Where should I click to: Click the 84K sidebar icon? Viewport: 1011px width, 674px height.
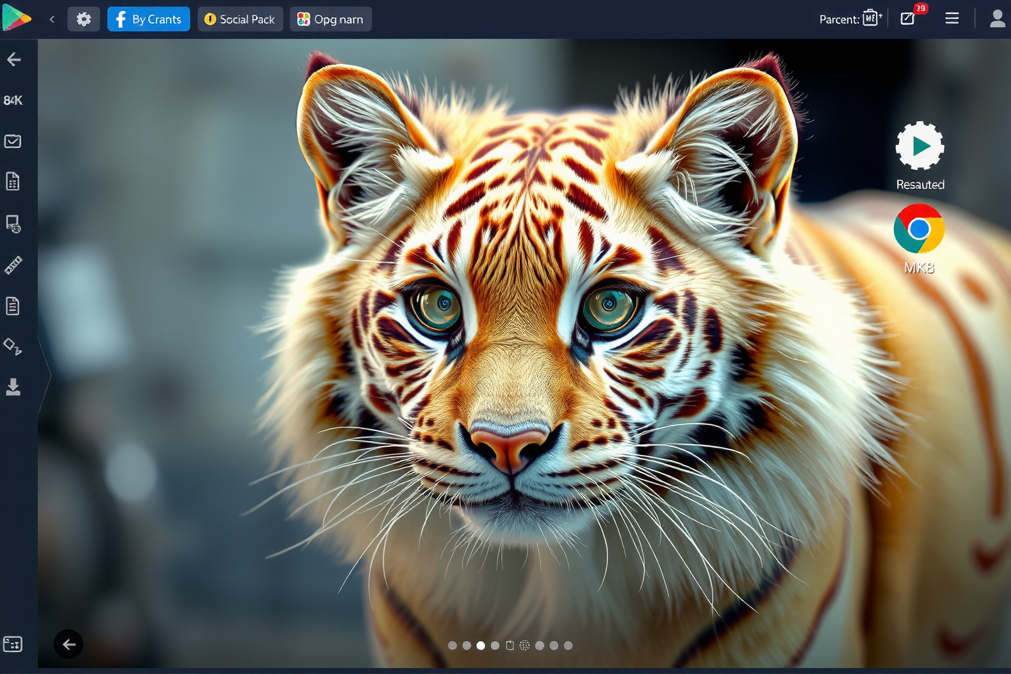point(13,100)
